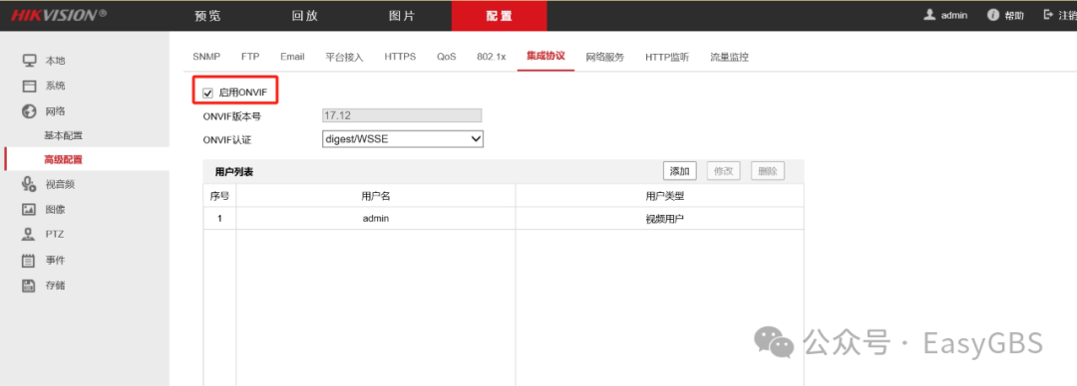Viewport: 1077px width, 386px height.
Task: Switch to the HTTPS tab
Action: (x=400, y=57)
